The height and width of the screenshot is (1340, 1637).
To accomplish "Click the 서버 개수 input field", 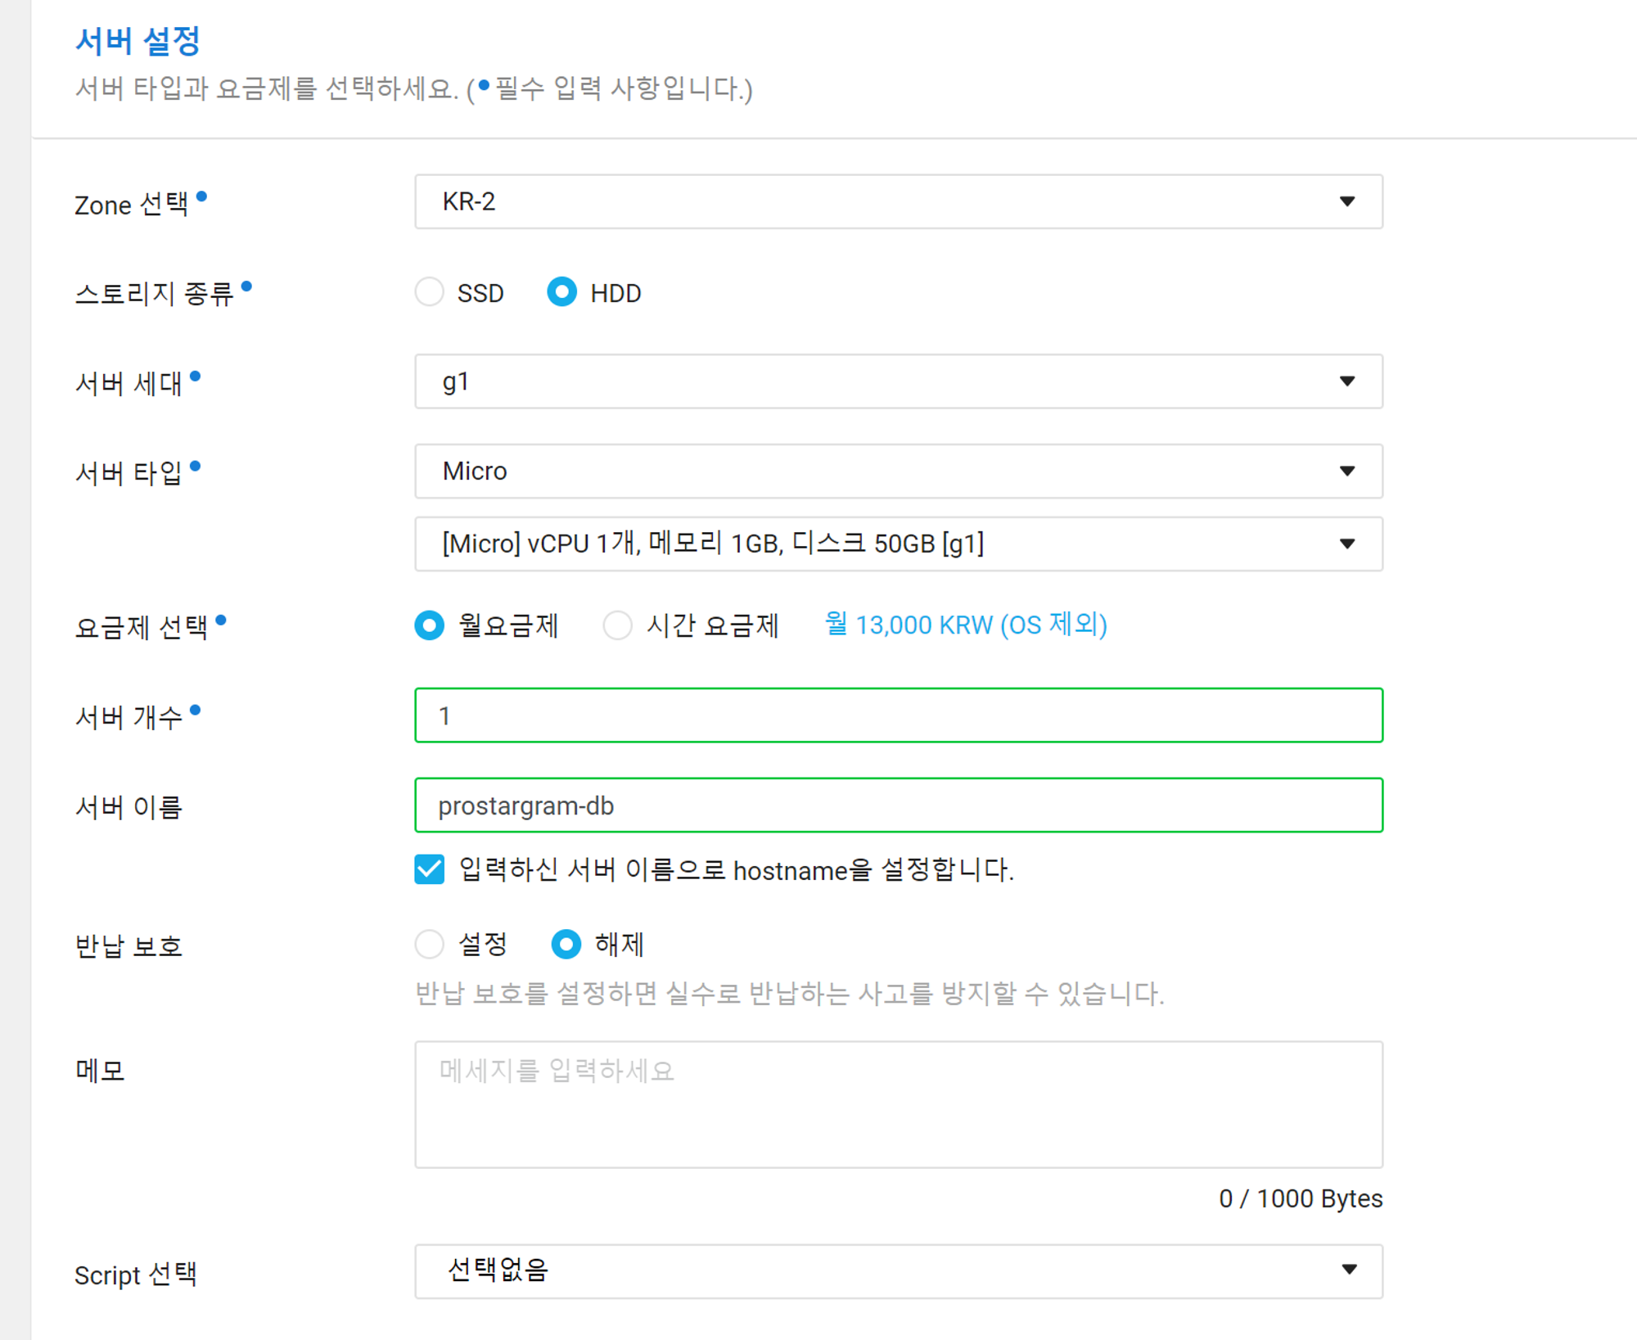I will pos(897,715).
